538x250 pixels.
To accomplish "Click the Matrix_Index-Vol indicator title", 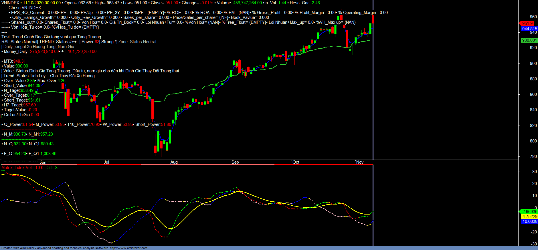I will [x=17, y=168].
